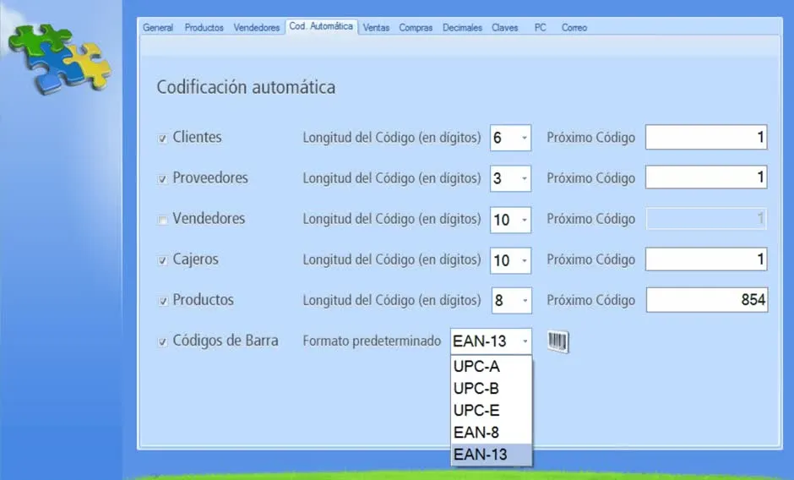Open Proveedores code length dropdown
The image size is (794, 480).
[x=525, y=178]
